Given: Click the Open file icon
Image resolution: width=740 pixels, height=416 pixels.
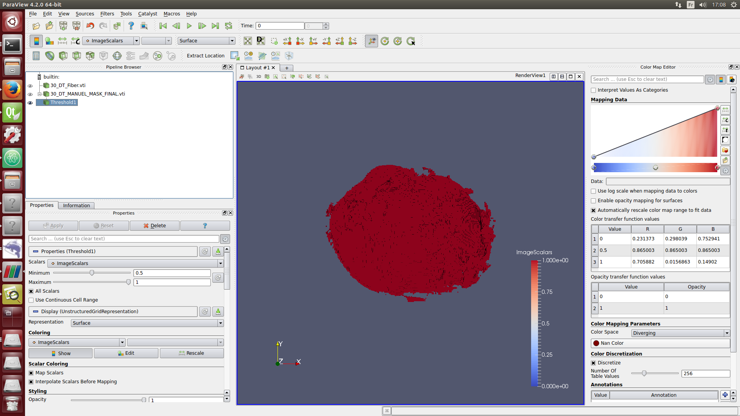Looking at the screenshot, I should (x=36, y=26).
